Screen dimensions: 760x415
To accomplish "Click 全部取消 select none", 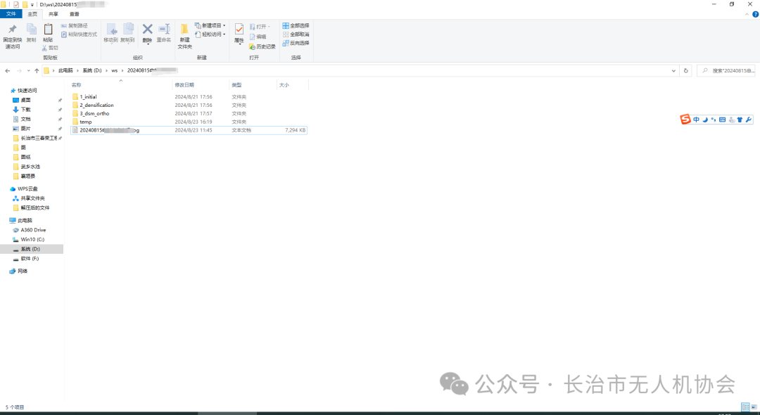I will (x=296, y=34).
